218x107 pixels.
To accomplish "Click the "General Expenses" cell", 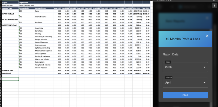I will (x=44, y=42).
